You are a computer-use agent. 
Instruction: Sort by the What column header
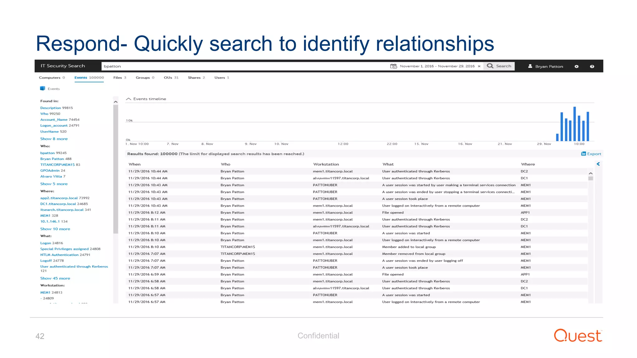click(x=388, y=164)
